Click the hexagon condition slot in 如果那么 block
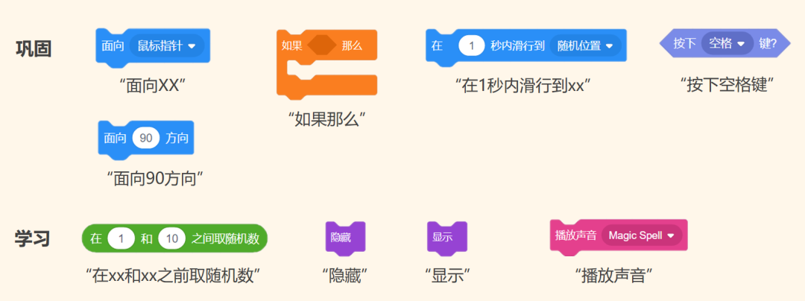Screen dimensions: 805x301 (x=322, y=45)
